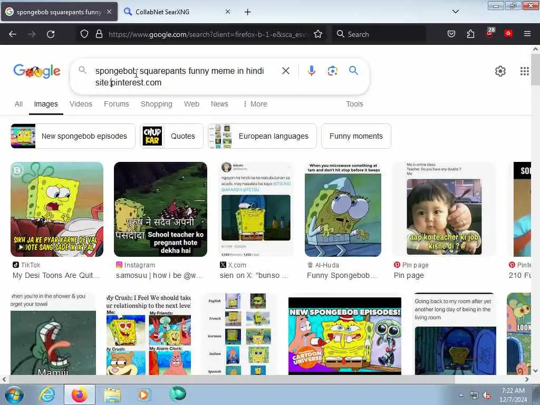
Task: Clear the Google search box with X
Action: [285, 71]
